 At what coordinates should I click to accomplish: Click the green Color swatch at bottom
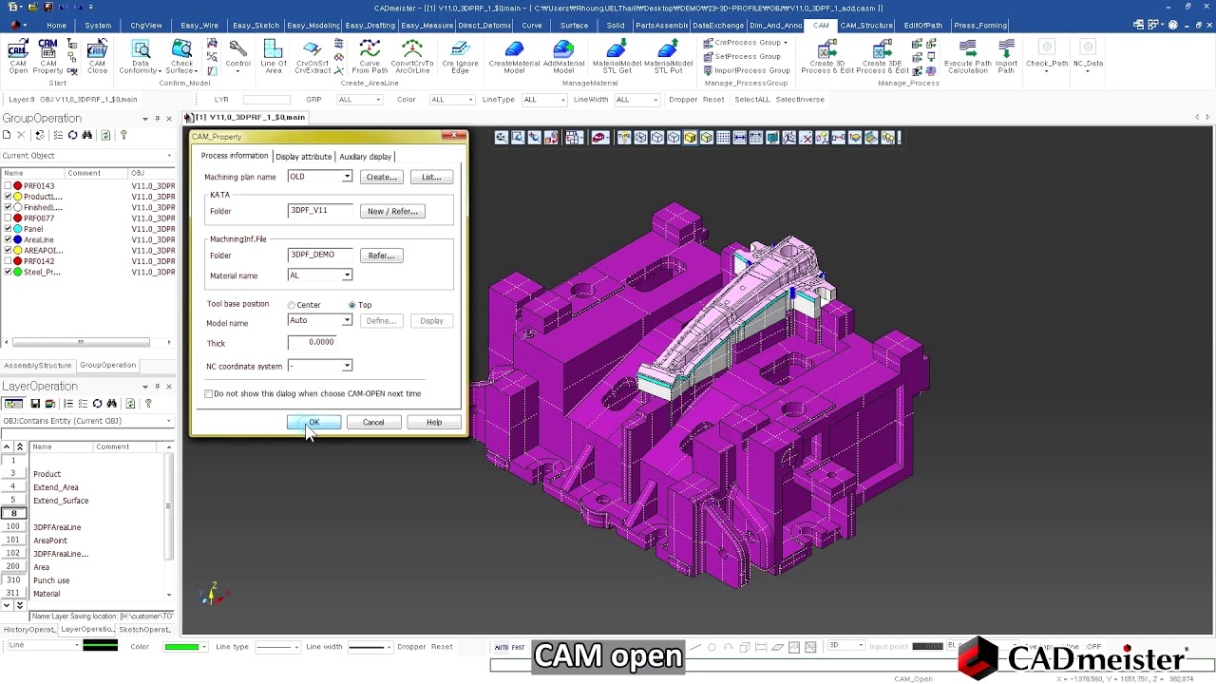click(183, 647)
